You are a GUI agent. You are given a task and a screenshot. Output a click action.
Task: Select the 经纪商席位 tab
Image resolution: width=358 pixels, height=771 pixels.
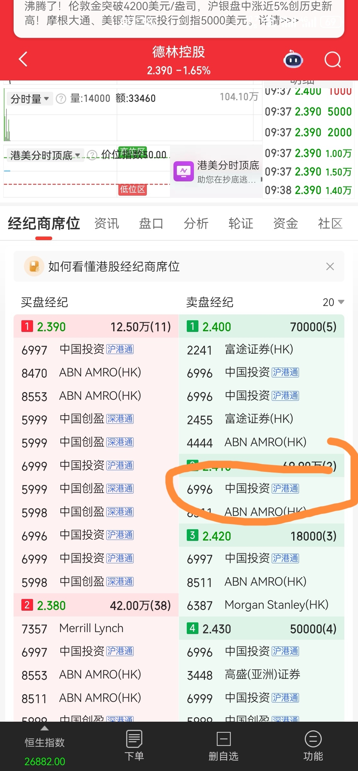[x=44, y=224]
